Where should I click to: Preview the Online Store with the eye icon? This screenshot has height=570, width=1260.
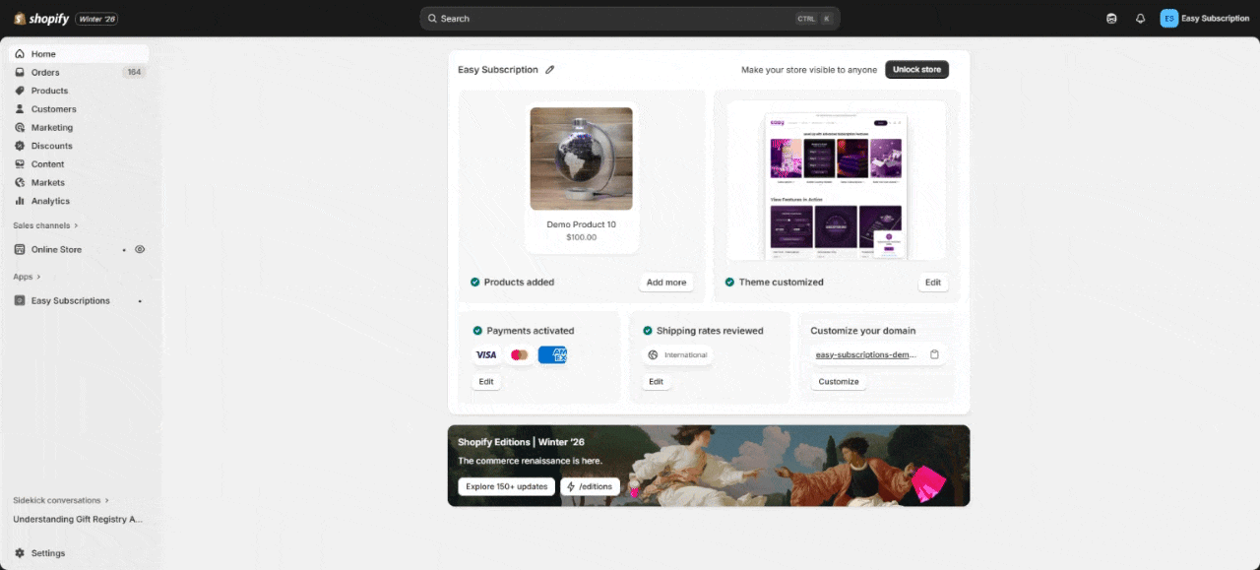140,249
